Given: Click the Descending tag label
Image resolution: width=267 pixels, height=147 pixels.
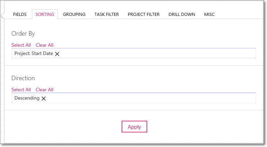Looking at the screenshot, I should coord(27,98).
